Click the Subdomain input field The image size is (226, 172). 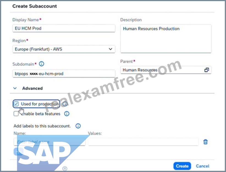pyautogui.click(x=64, y=74)
